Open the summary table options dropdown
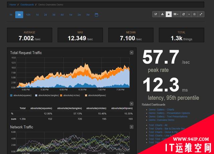This screenshot has height=154, width=214. (131, 104)
